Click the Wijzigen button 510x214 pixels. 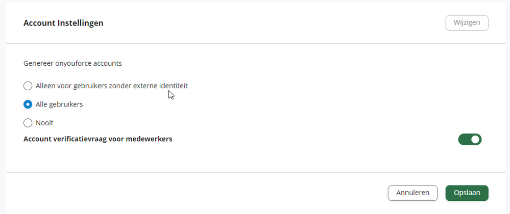467,23
